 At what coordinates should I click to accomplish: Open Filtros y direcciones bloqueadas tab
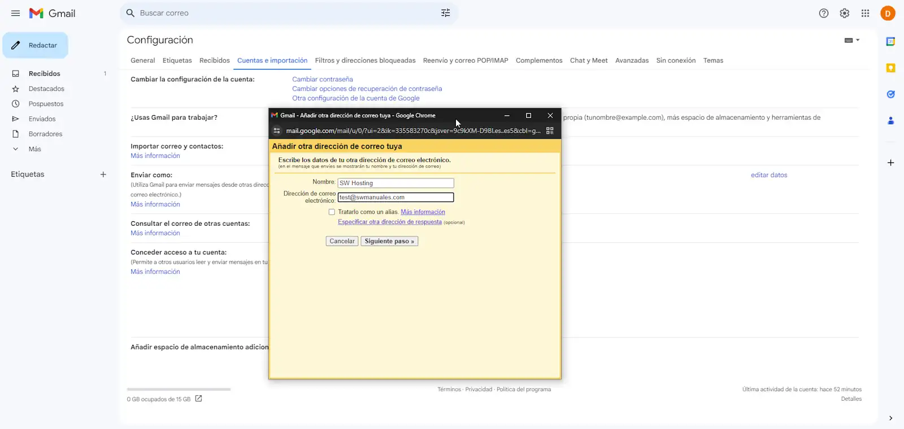(365, 60)
